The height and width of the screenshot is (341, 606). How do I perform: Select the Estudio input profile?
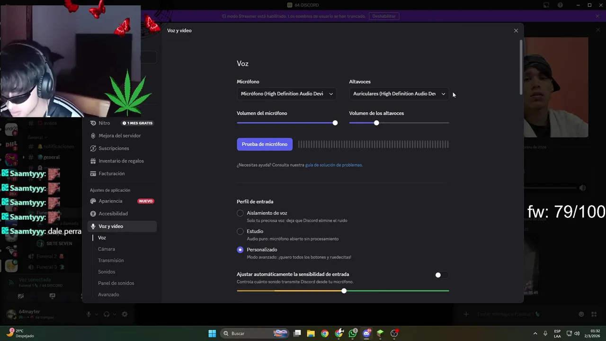pyautogui.click(x=240, y=232)
